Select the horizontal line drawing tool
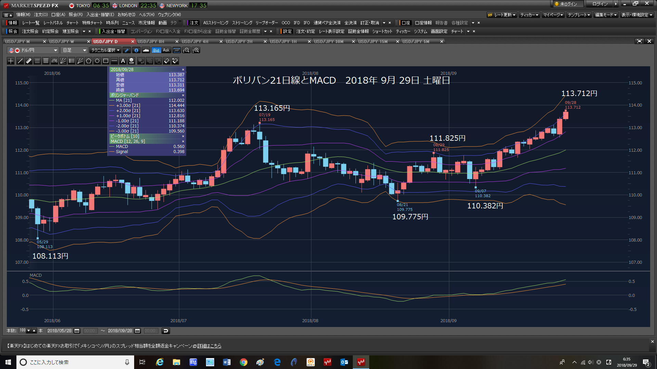This screenshot has height=369, width=657. (x=114, y=61)
